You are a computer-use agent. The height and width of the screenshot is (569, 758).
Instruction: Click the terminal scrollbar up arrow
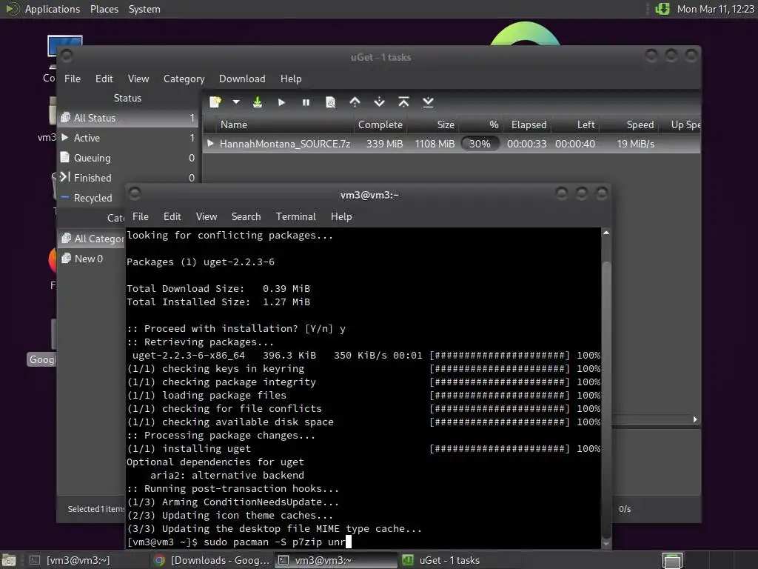click(606, 233)
